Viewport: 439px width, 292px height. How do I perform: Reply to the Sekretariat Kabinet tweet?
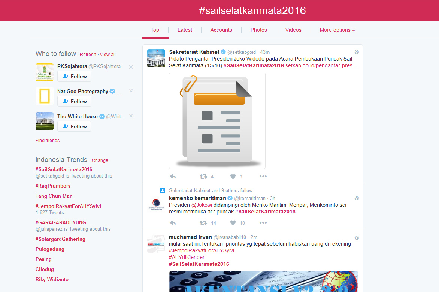173,176
